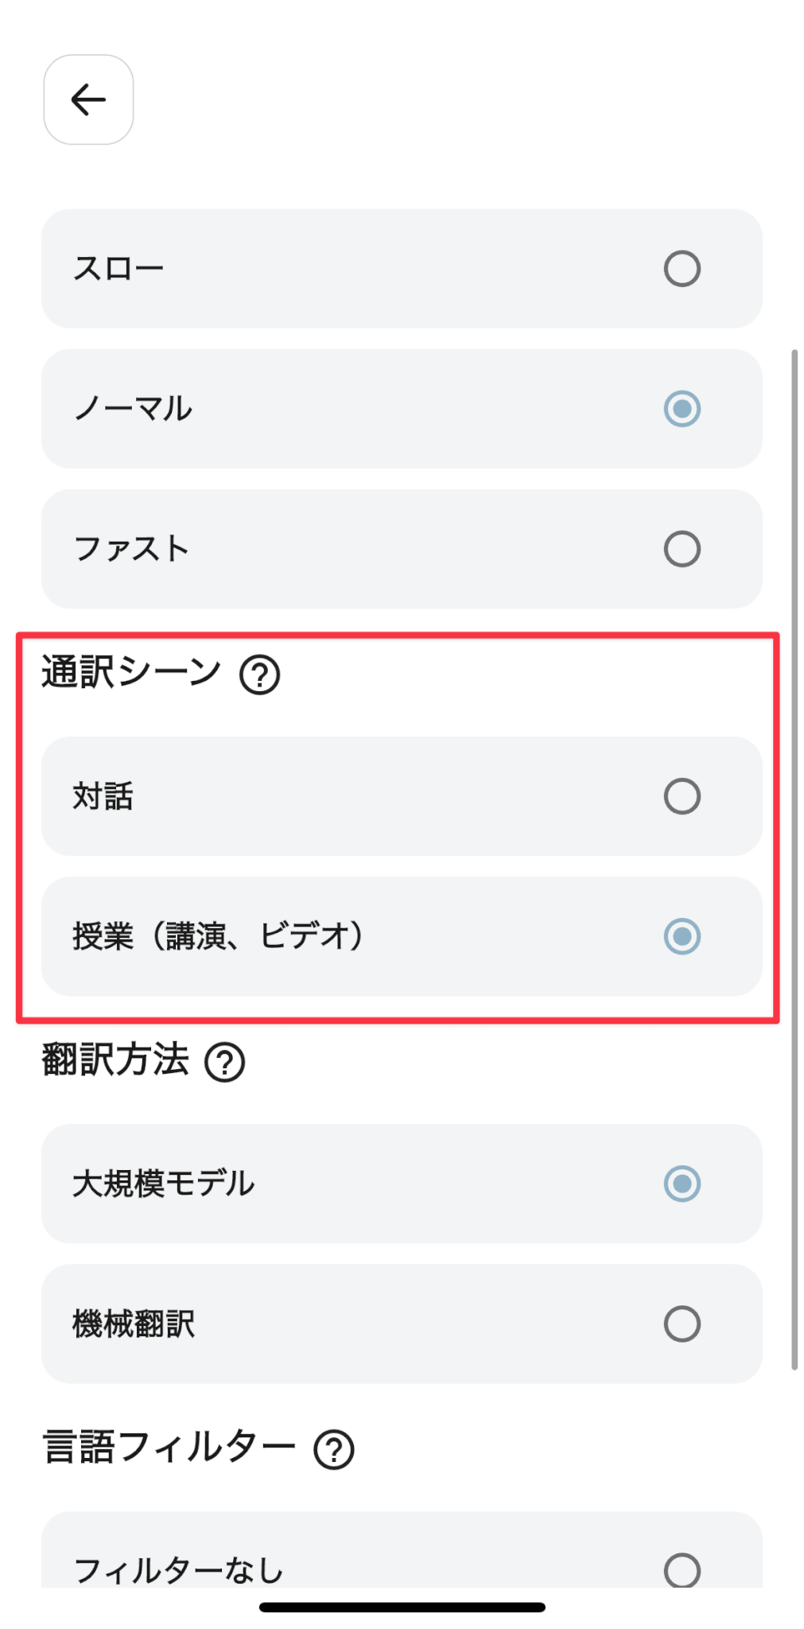Tap the 機械翻訳 method option label
Image resolution: width=804 pixels, height=1629 pixels.
[x=134, y=1324]
